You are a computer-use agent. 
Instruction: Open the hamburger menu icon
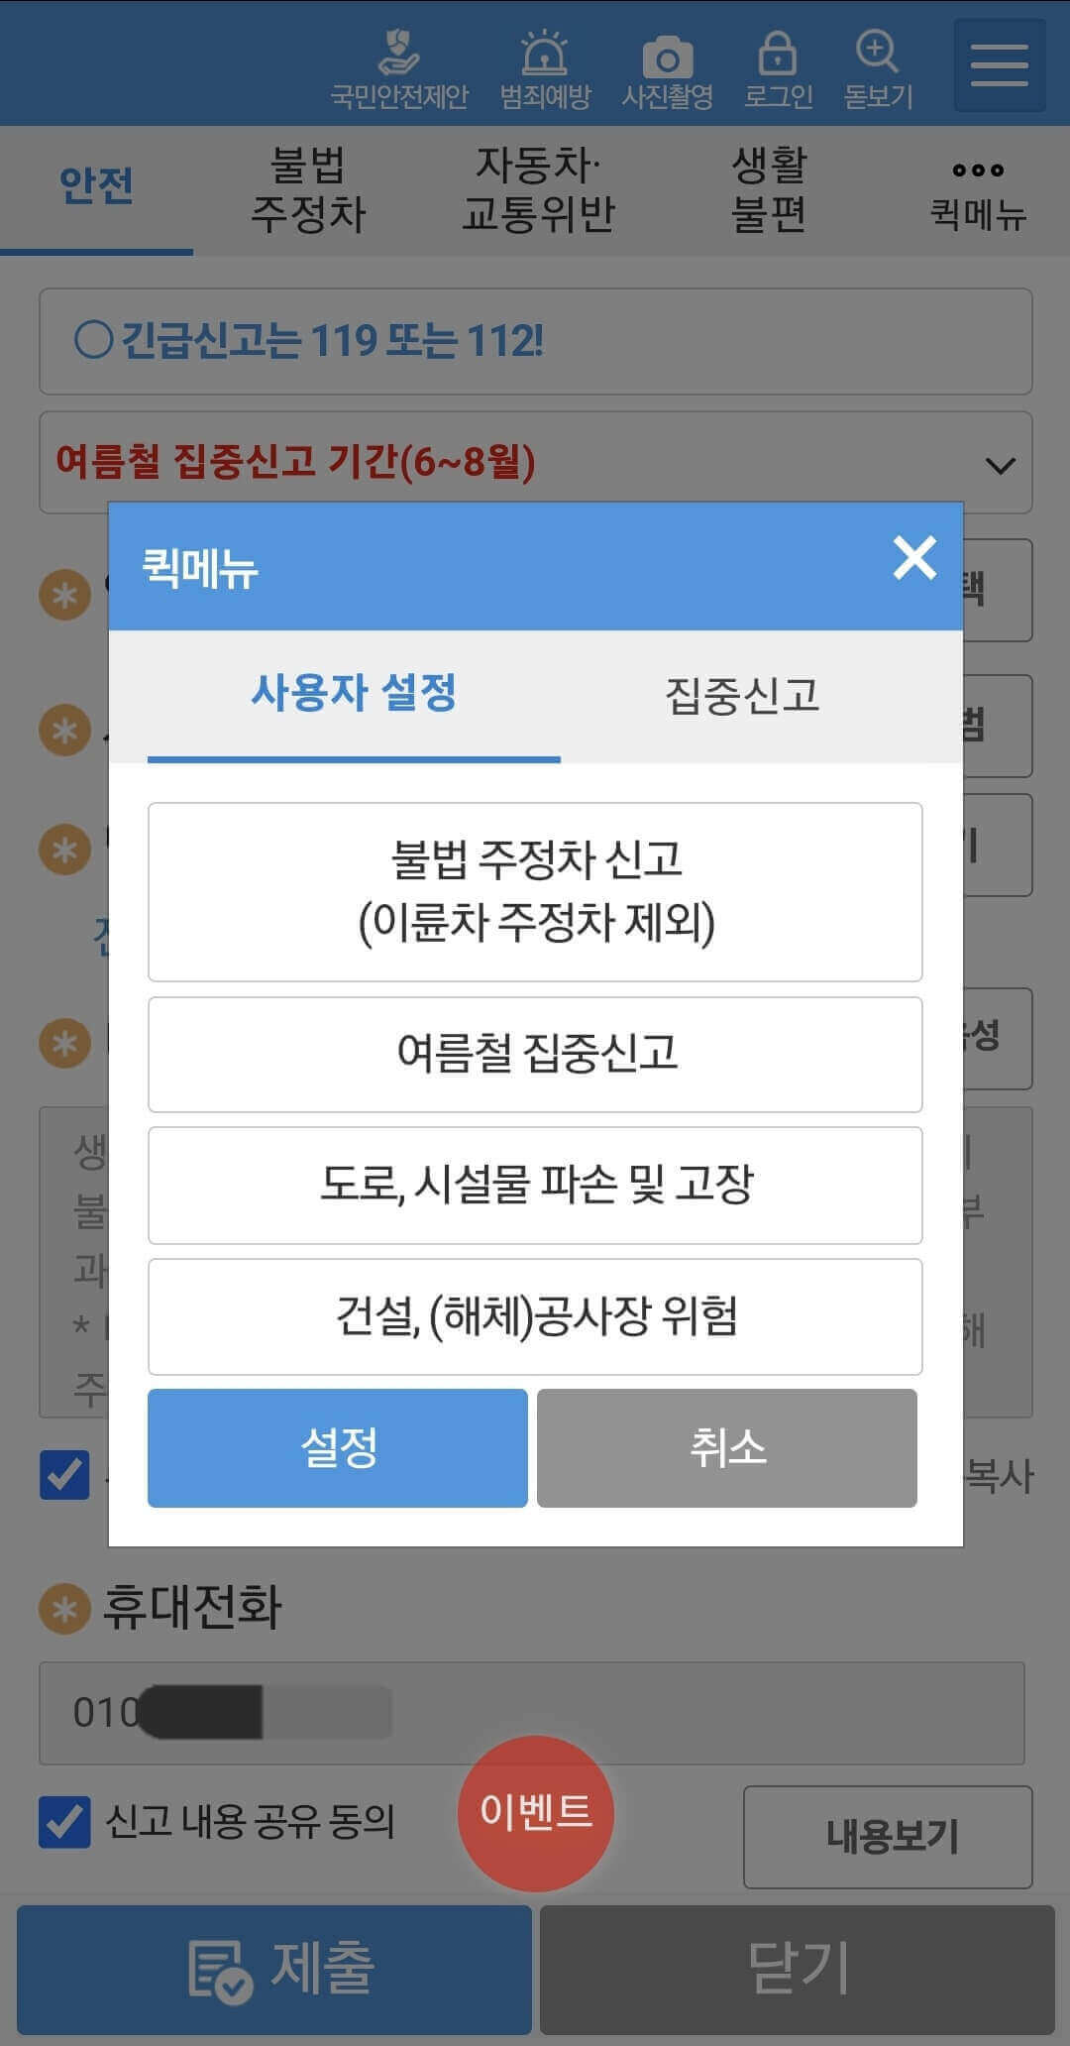click(998, 63)
